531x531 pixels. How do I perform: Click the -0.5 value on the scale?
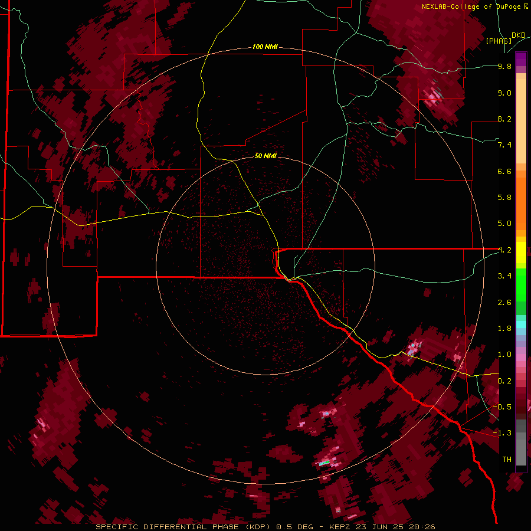tap(502, 407)
